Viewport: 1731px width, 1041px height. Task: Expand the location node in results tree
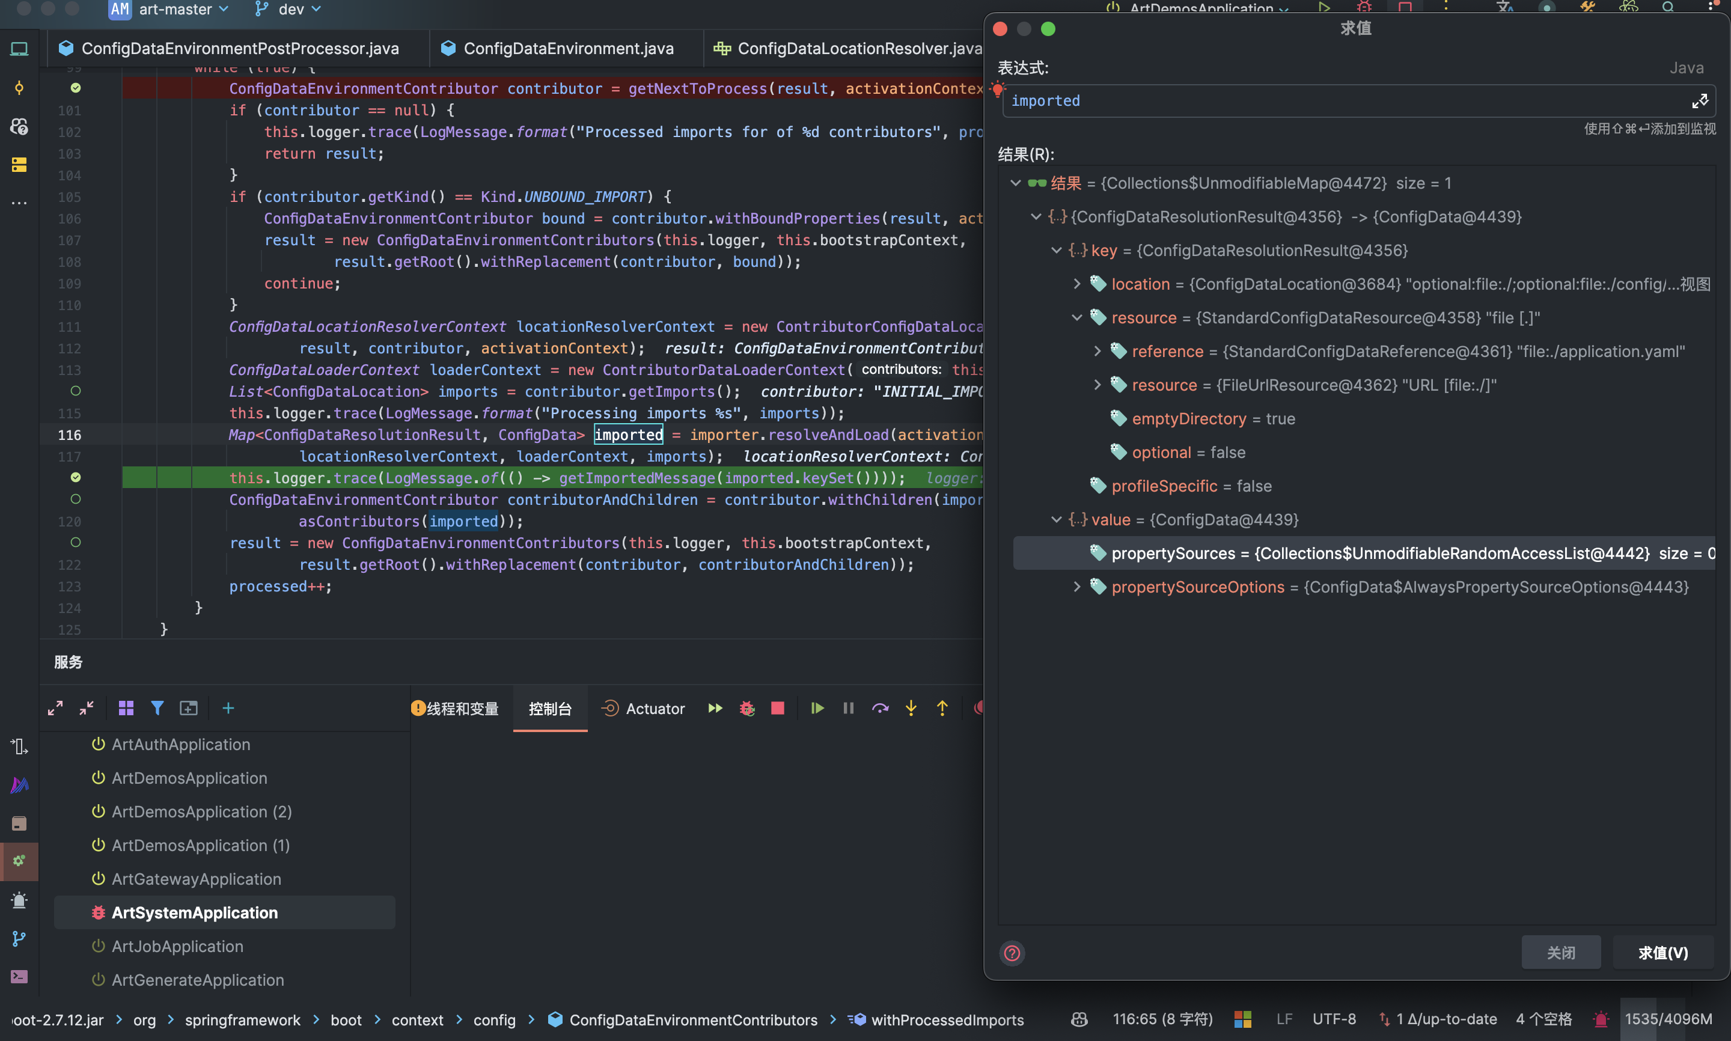(x=1076, y=284)
